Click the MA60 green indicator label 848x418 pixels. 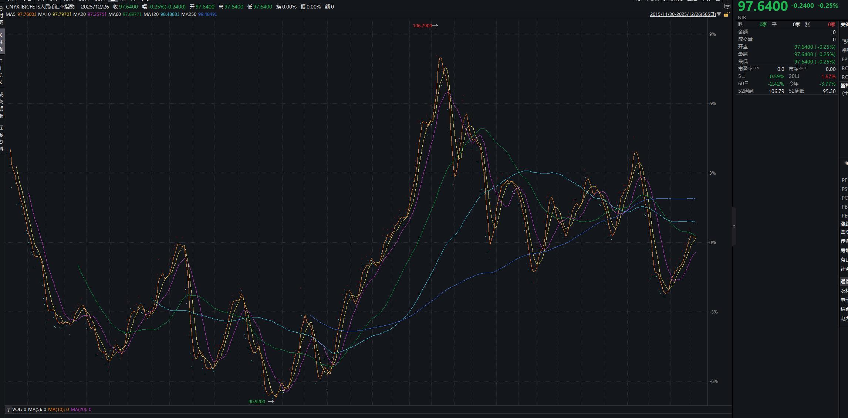[x=114, y=14]
